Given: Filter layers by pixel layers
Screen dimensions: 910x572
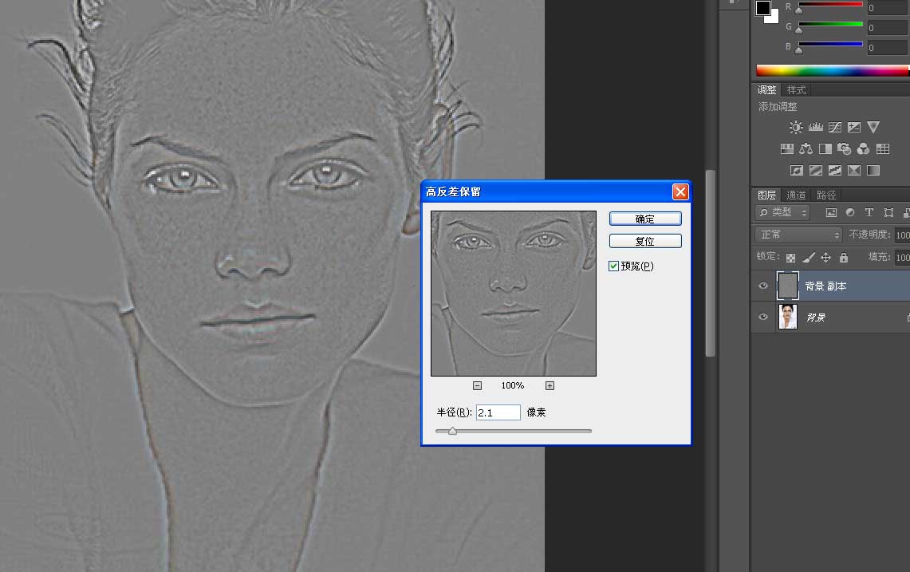Looking at the screenshot, I should [x=831, y=212].
